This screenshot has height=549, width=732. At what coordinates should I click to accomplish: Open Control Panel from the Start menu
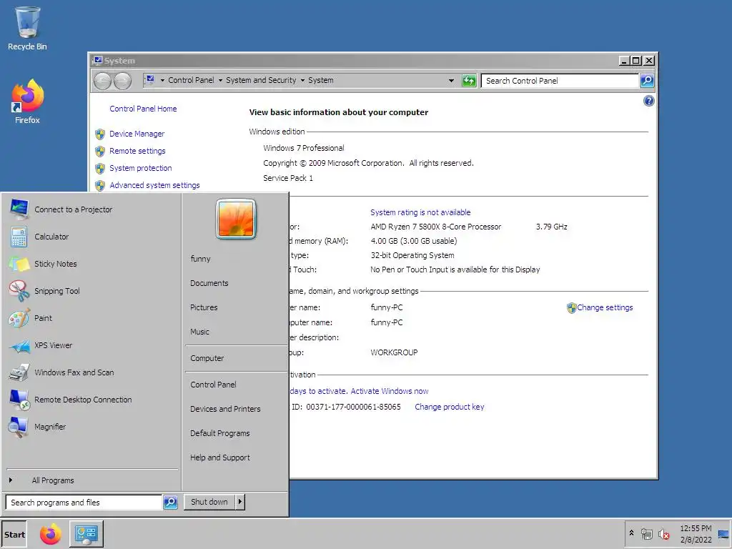(213, 385)
